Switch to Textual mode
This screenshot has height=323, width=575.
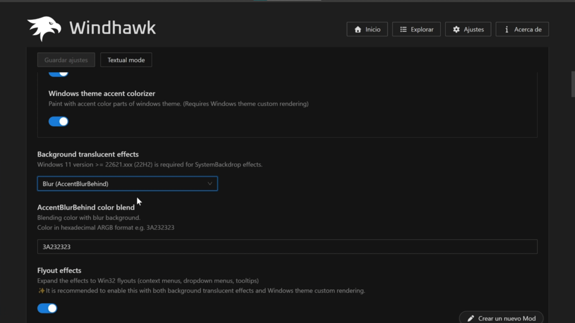126,59
